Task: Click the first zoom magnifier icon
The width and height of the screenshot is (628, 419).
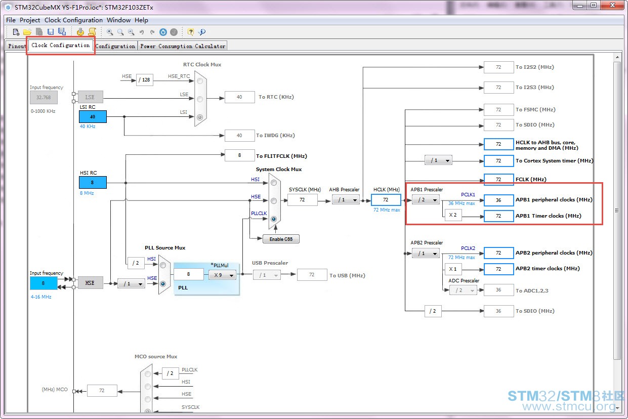Action: (110, 32)
